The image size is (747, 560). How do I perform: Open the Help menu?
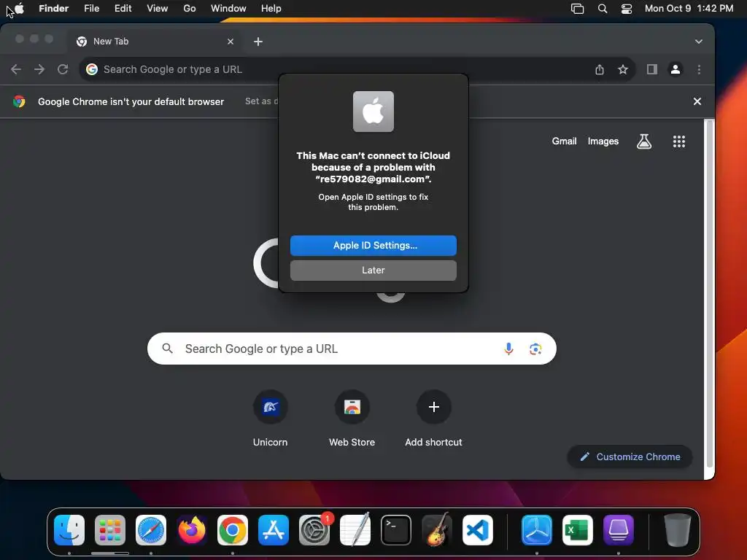(271, 8)
